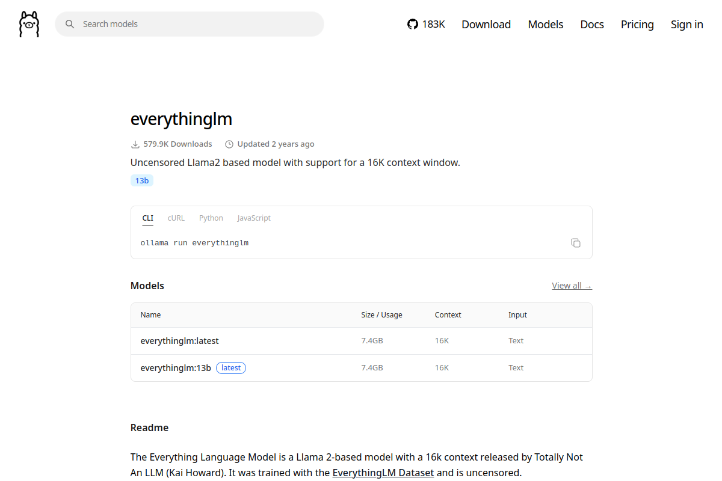Click the 579.9K Downloads text
This screenshot has width=722, height=481.
(177, 144)
